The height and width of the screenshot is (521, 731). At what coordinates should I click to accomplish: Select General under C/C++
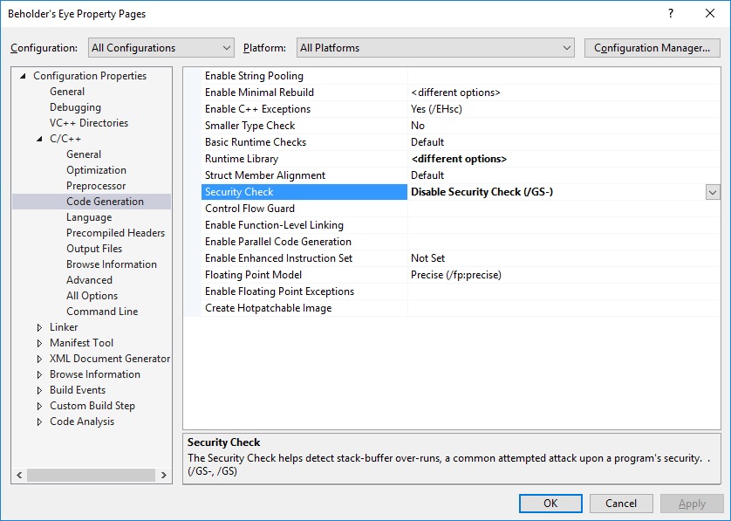point(84,154)
